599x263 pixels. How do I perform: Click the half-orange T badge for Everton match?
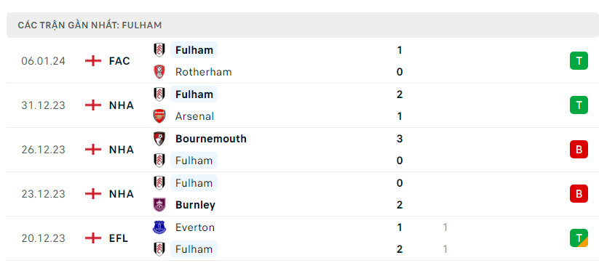pyautogui.click(x=579, y=238)
